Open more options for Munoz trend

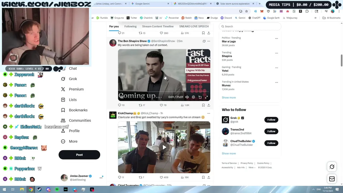click(x=277, y=83)
